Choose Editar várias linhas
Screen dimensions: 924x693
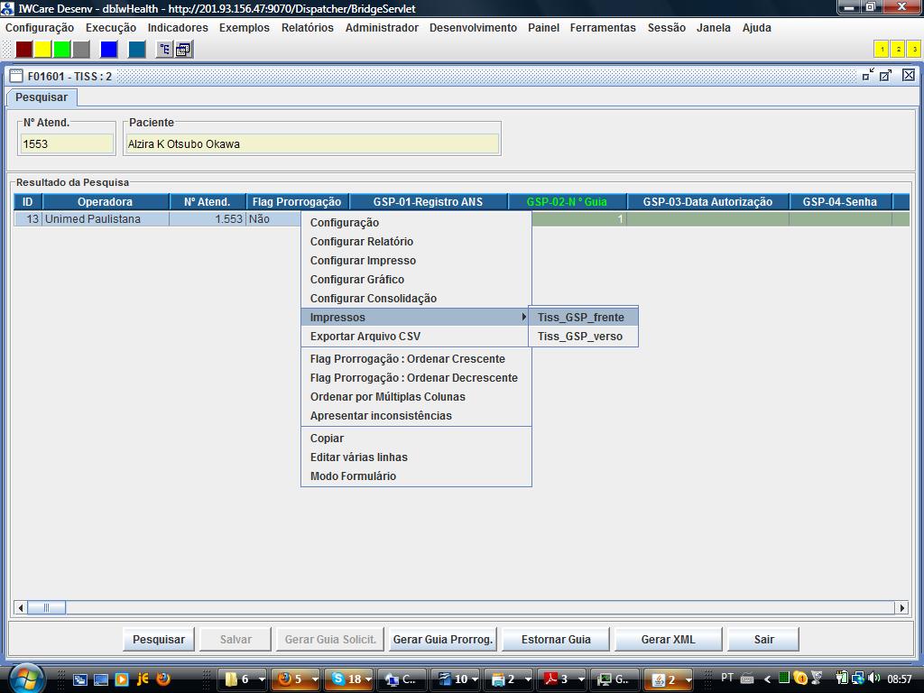coord(416,457)
